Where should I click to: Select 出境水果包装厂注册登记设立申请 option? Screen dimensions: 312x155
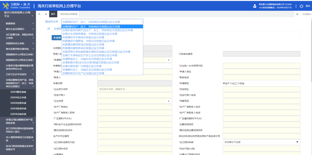(x=102, y=66)
